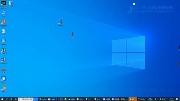Switch to the folder window labeled 11

tap(89, 99)
